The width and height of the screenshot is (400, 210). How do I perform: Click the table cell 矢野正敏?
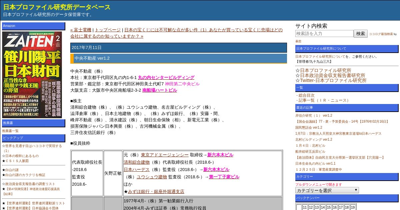113,173
